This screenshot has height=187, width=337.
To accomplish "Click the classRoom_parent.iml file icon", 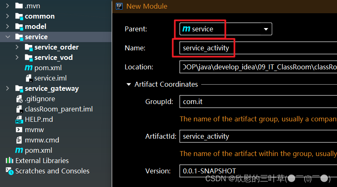I will [x=19, y=109].
